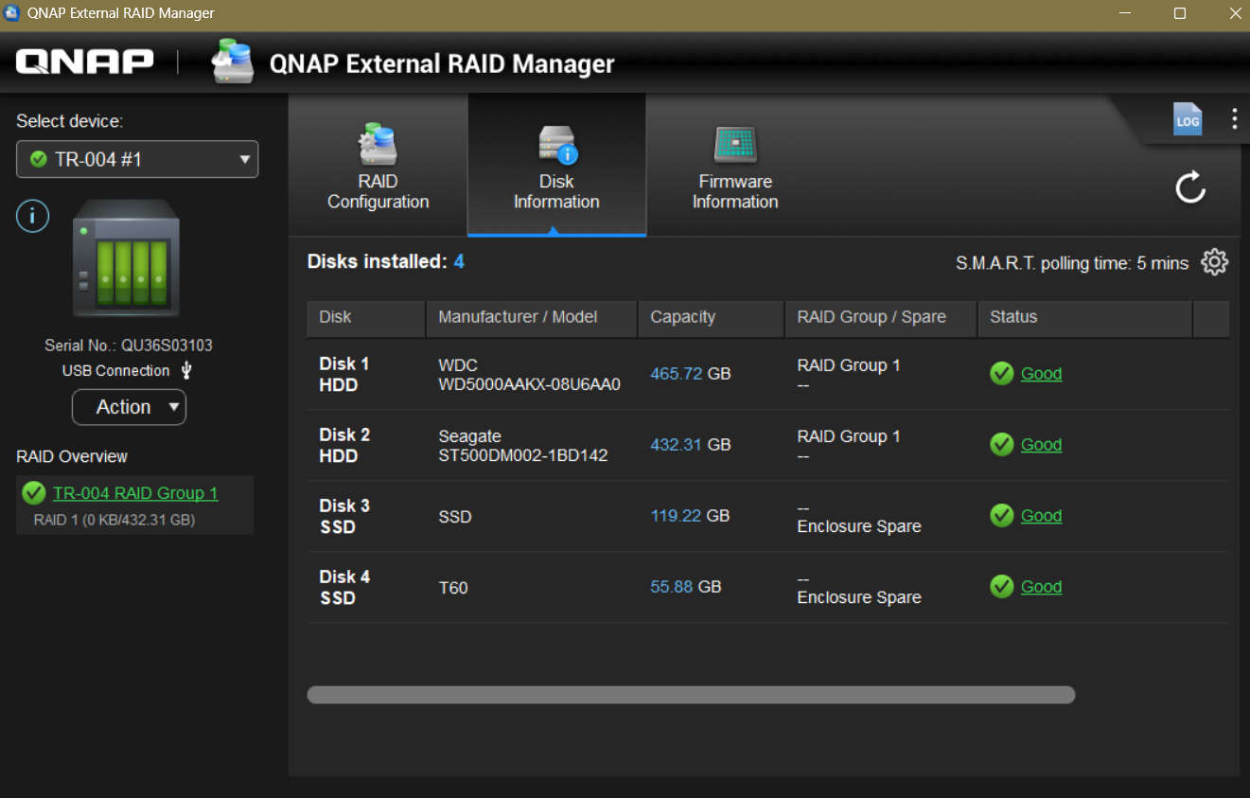This screenshot has height=798, width=1250.
Task: Open Disk 4 Good status link
Action: tap(1041, 587)
